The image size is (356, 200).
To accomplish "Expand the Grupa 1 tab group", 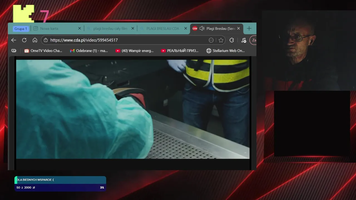I will [21, 29].
